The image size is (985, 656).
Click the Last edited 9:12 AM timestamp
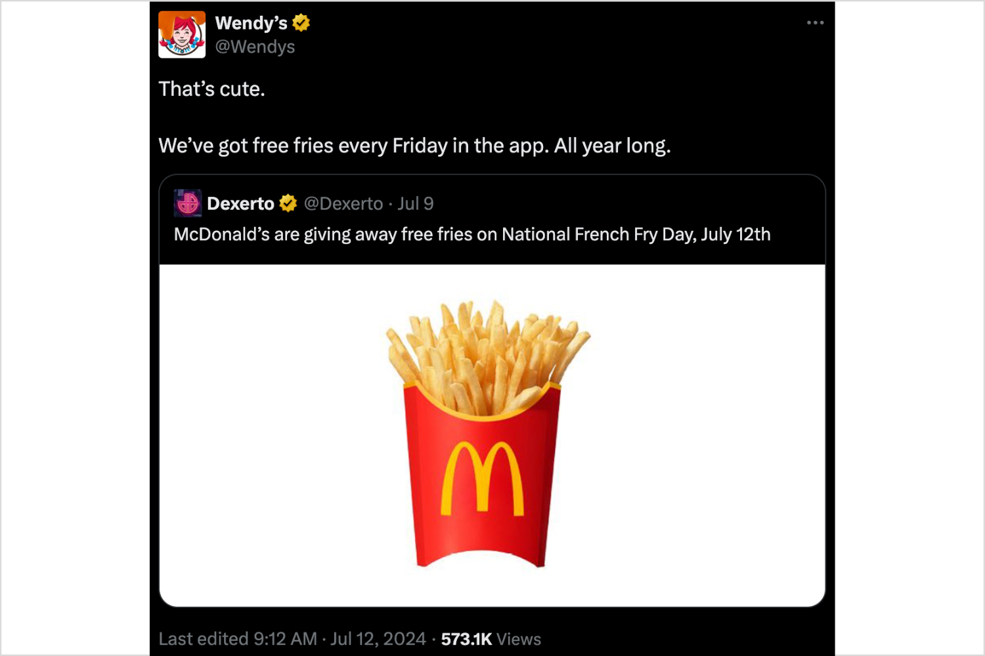pos(236,638)
